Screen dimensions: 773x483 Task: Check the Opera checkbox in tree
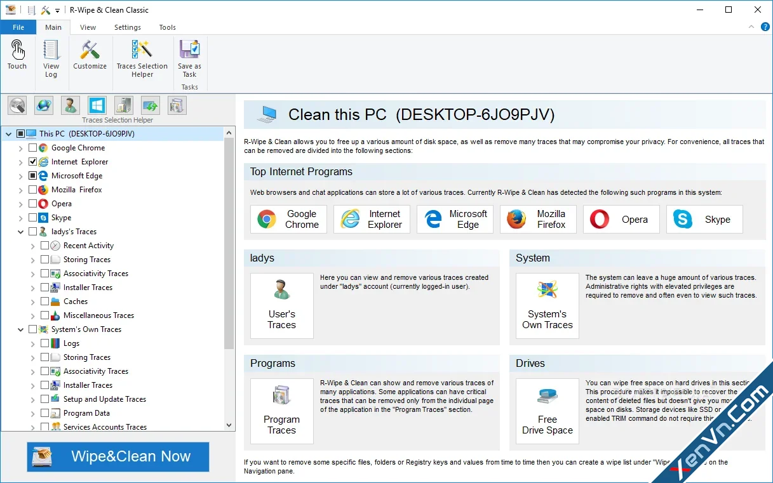coord(33,204)
